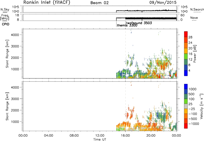This screenshot has width=204, height=141.
Task: Click the 'Velocity [m s-1]' color bar title
Action: point(201,106)
